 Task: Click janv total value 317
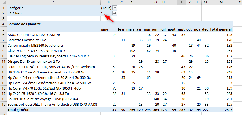(113, 110)
